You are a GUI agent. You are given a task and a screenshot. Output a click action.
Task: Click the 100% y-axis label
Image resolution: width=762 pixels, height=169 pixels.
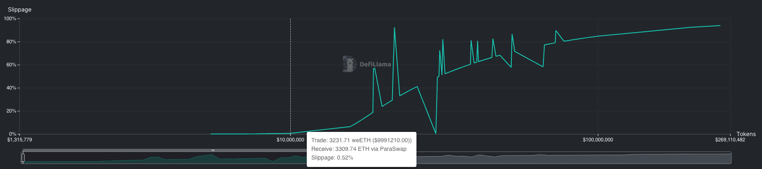[10, 19]
